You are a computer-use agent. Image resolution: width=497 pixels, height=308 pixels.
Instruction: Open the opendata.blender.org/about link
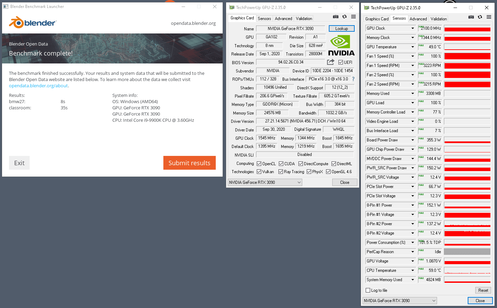[38, 86]
